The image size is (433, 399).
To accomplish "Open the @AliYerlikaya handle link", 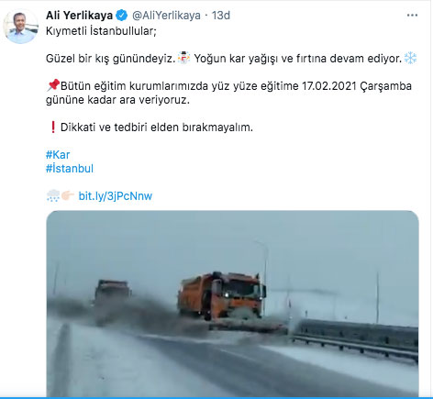I will point(166,16).
